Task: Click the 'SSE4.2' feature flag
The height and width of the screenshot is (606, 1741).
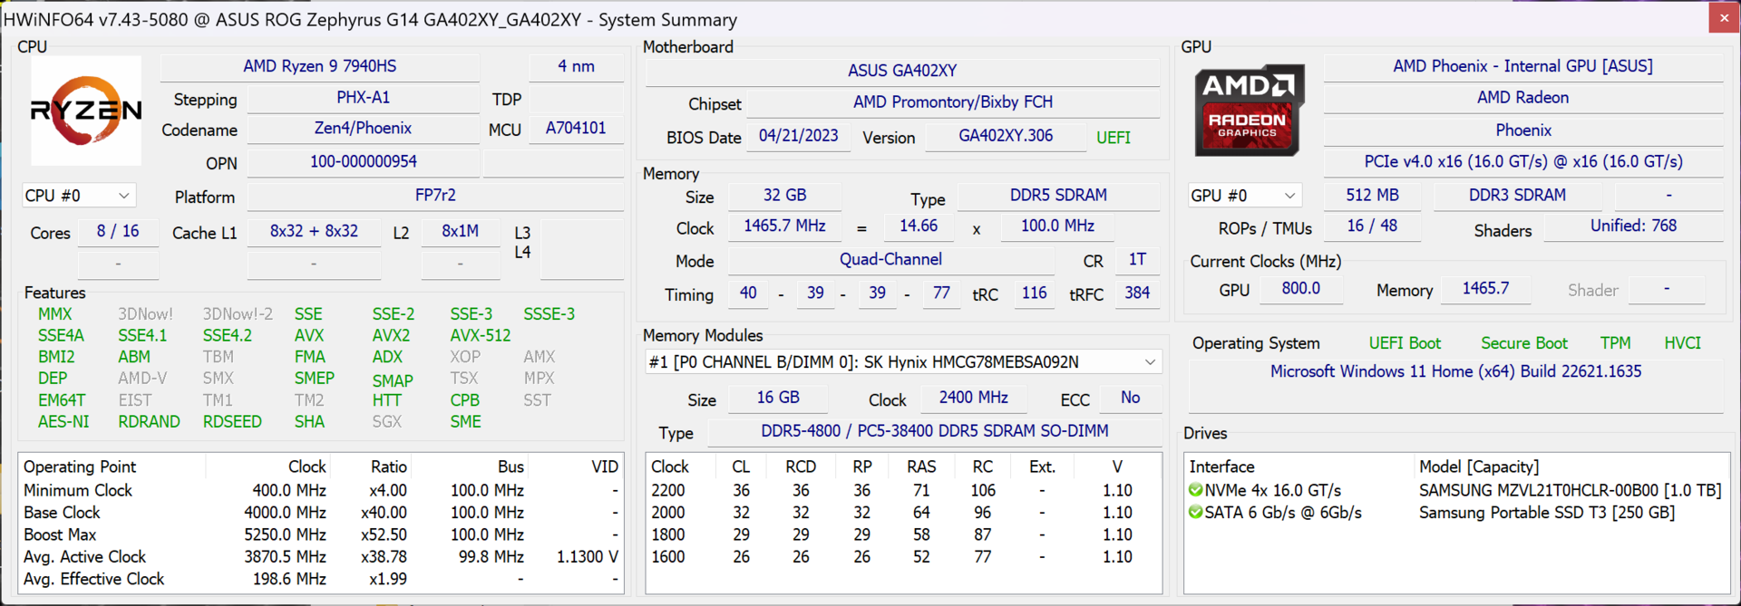Action: 228,335
